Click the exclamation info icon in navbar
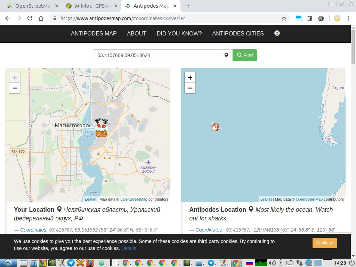 pos(277,33)
